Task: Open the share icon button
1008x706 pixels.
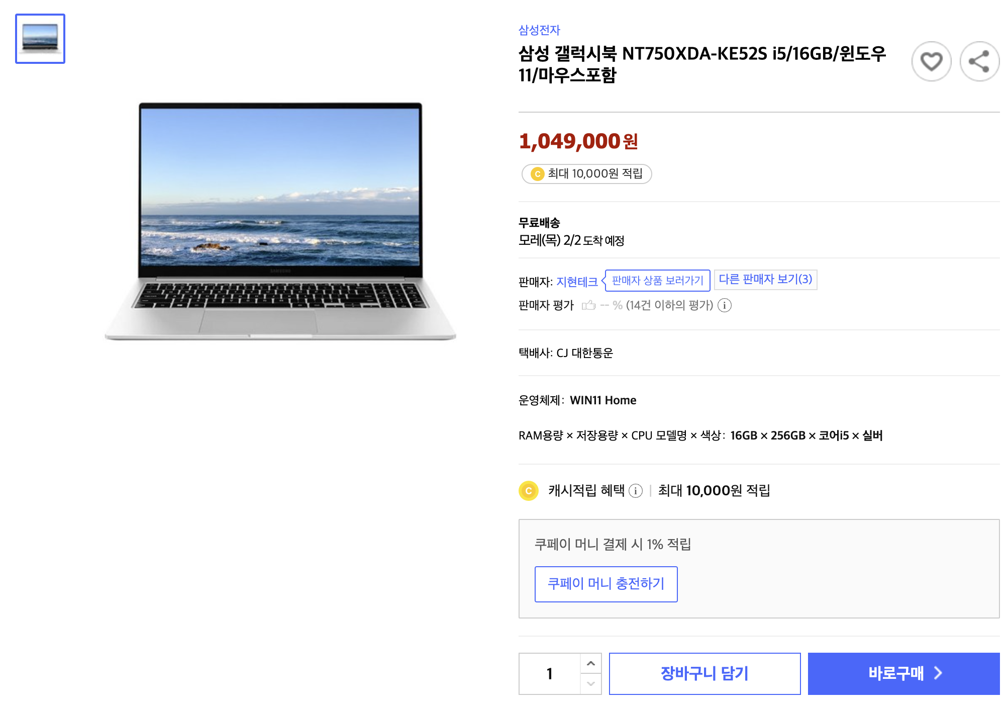Action: click(979, 62)
